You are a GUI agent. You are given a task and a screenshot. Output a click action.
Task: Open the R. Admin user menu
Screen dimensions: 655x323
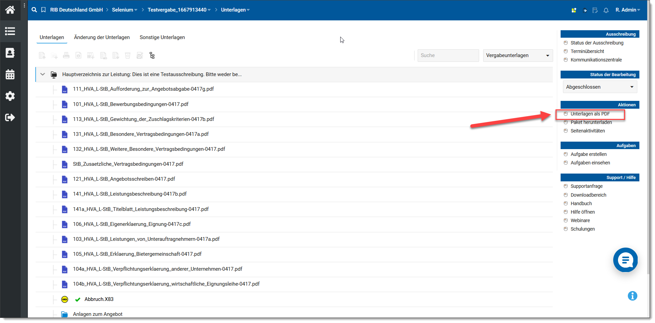628,10
